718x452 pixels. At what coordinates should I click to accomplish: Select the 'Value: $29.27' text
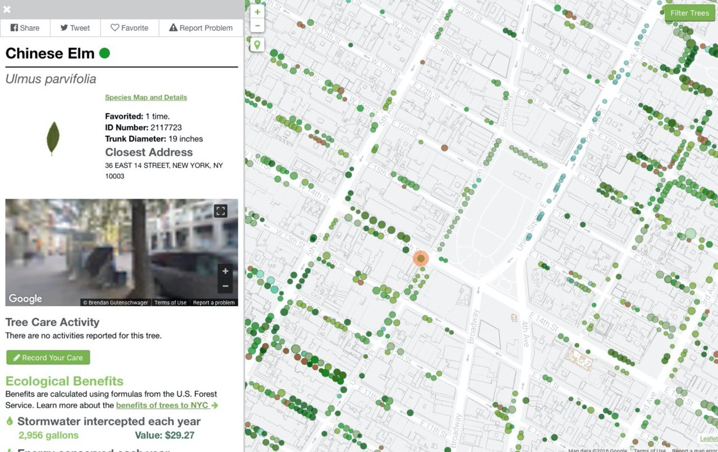[x=165, y=435]
